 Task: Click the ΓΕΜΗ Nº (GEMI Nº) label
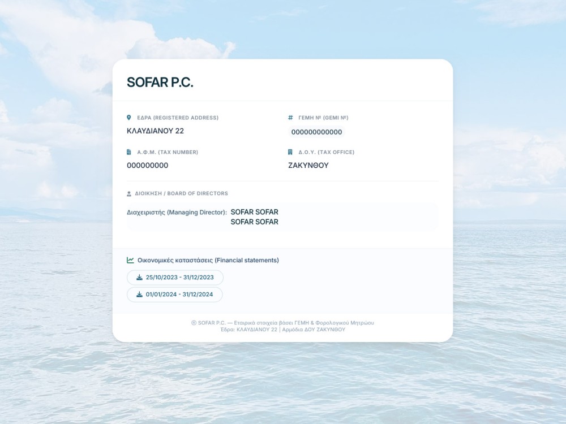click(x=323, y=118)
